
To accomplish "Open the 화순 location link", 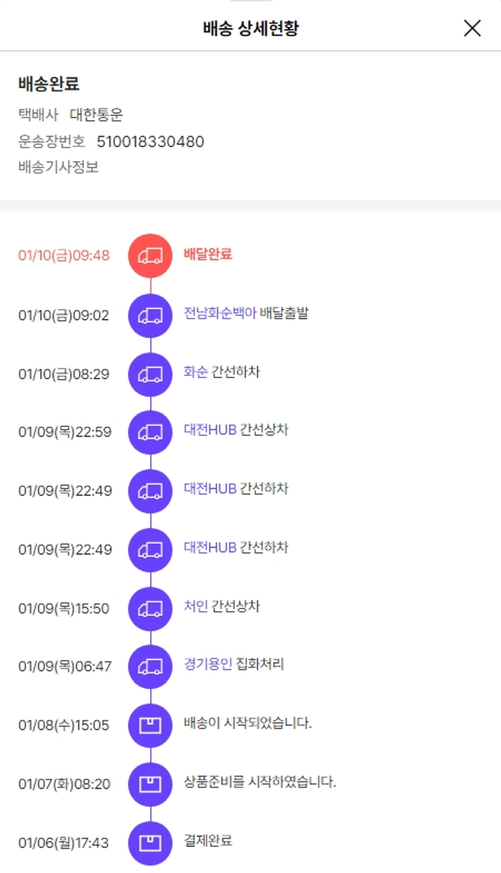I will click(196, 372).
